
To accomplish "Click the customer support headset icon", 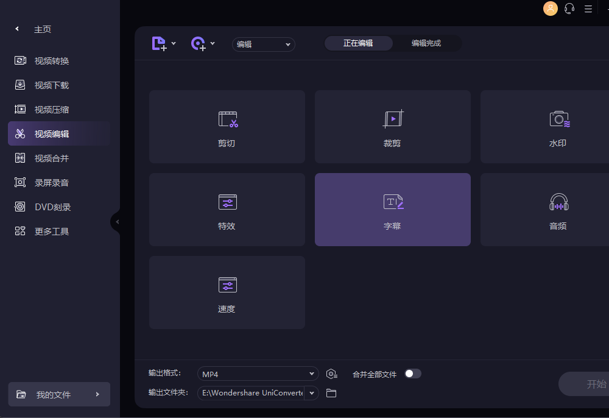I will point(569,9).
